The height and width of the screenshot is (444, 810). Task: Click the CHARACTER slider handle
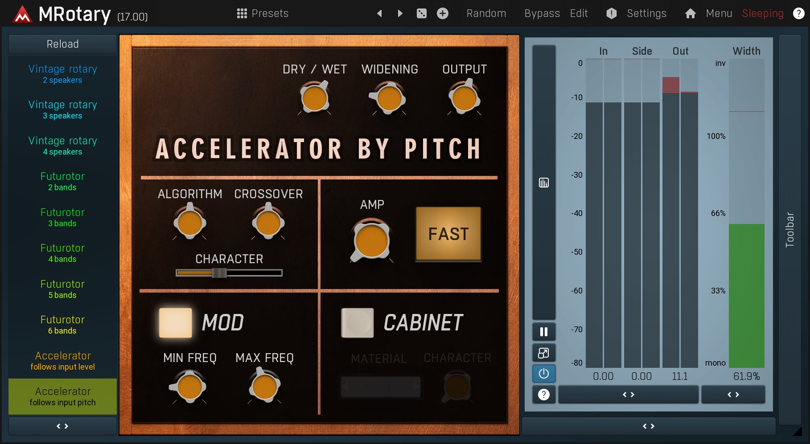(219, 273)
